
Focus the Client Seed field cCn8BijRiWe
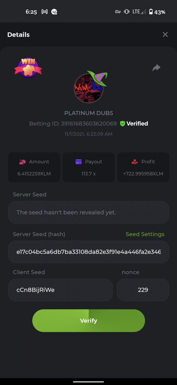click(60, 290)
